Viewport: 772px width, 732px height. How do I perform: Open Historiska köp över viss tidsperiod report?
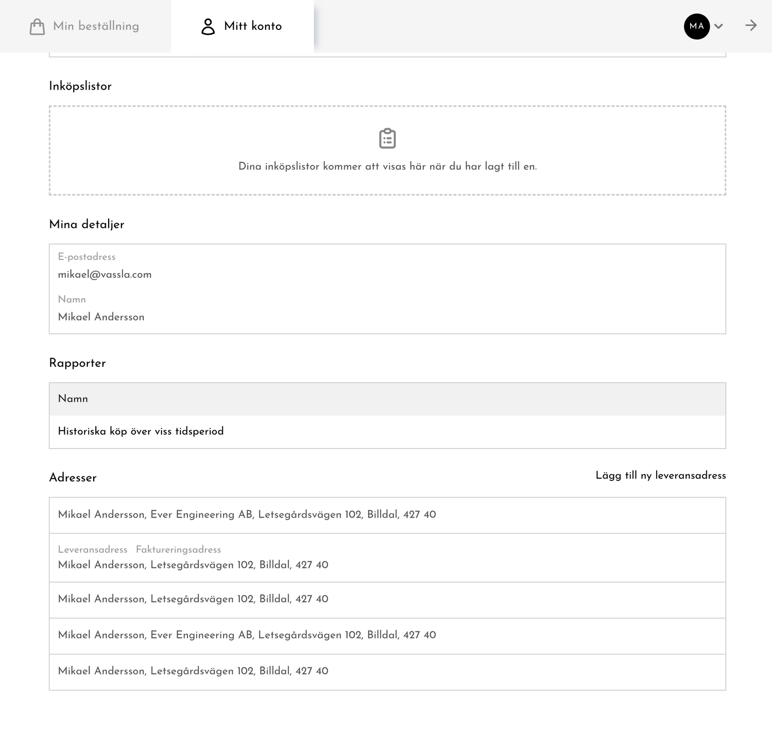tap(141, 431)
